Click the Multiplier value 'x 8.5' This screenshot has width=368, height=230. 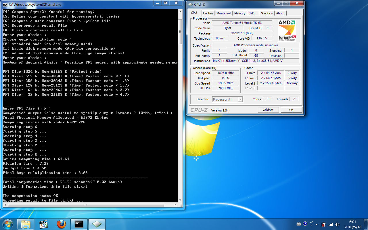pyautogui.click(x=225, y=78)
